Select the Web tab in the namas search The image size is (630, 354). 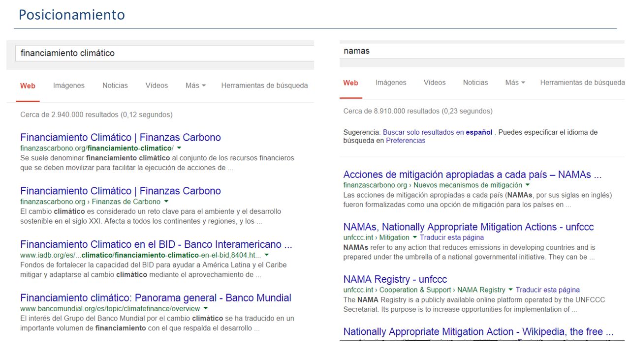point(350,83)
